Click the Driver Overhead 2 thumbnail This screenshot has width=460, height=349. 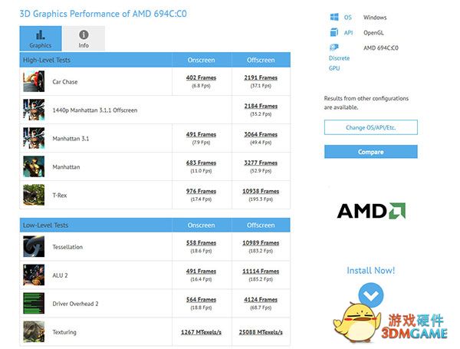34,303
